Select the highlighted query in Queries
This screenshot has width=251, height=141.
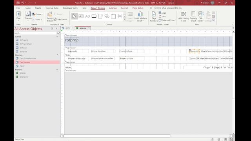tap(37, 62)
